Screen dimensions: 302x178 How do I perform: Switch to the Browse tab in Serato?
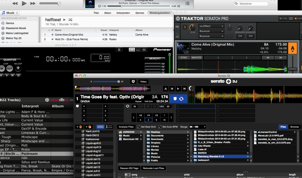294,127
